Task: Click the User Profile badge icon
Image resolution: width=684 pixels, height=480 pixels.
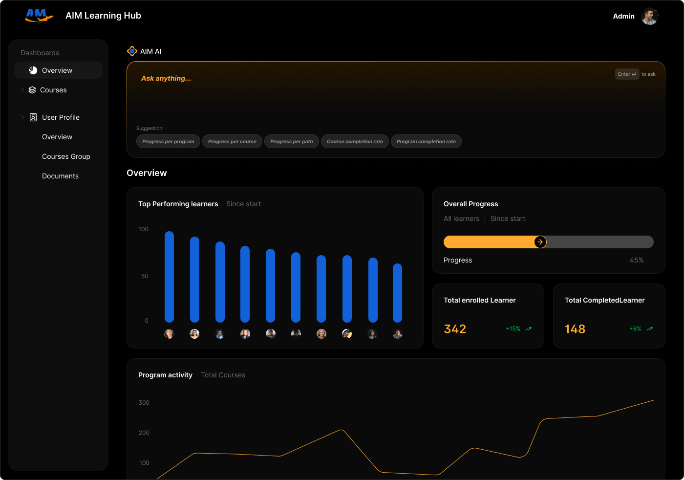Action: coord(33,117)
